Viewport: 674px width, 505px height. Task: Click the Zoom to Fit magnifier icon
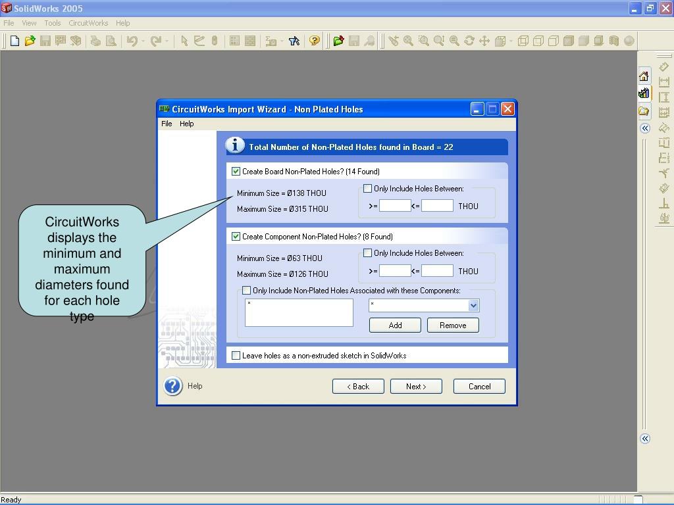point(408,41)
